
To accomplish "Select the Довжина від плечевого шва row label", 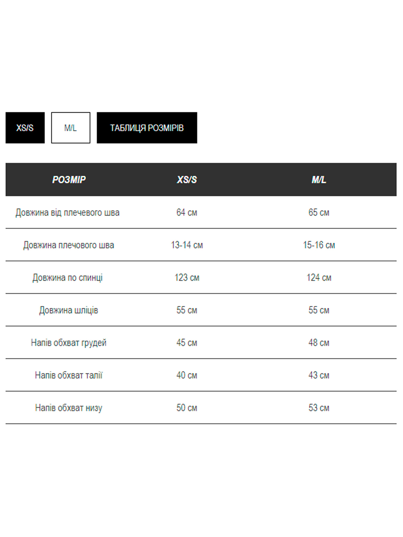I will click(x=67, y=212).
